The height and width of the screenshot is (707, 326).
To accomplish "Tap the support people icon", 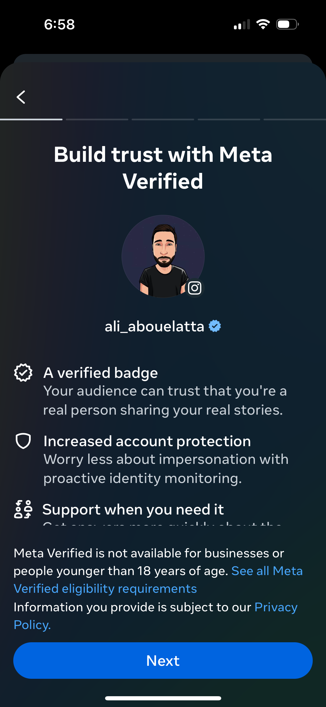I will (23, 509).
